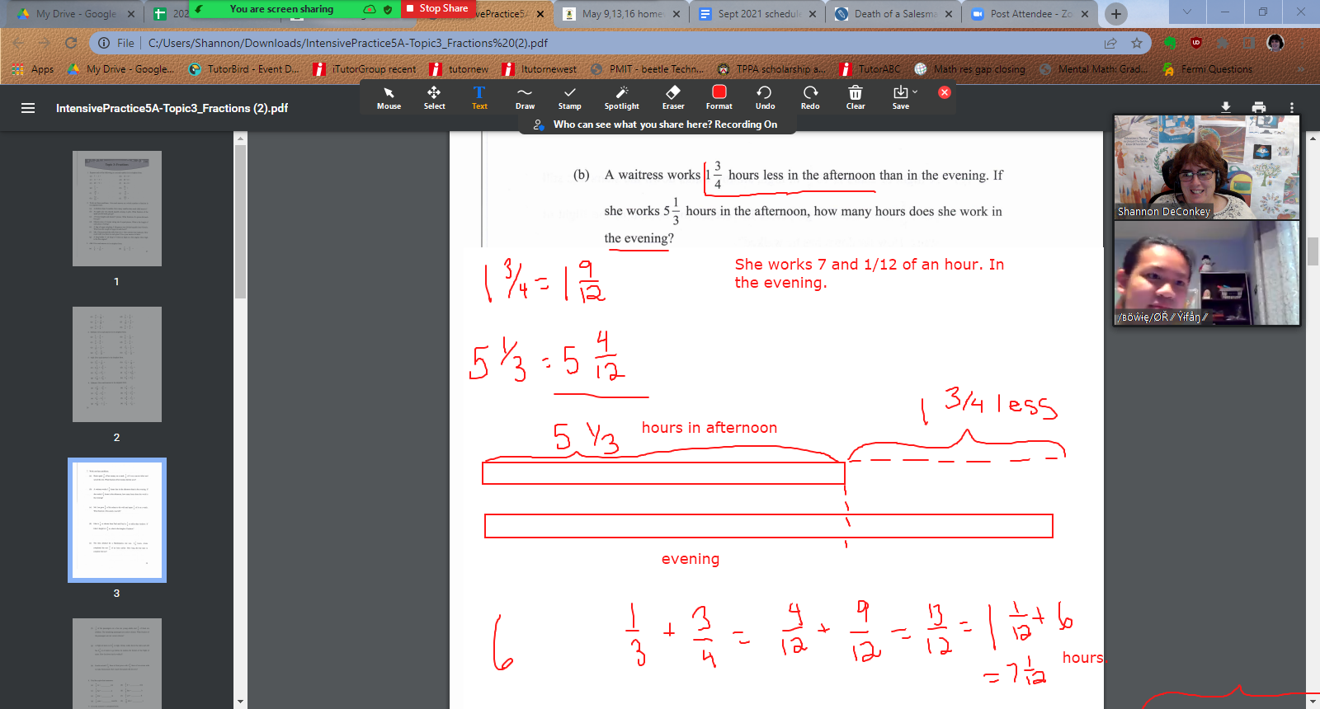Select Shannon DeConkey video tile

[x=1207, y=167]
